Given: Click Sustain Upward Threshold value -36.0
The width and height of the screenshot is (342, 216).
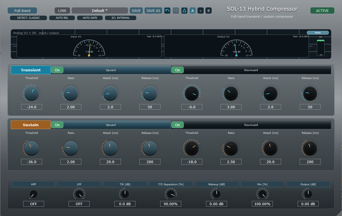Looking at the screenshot, I should point(31,162).
